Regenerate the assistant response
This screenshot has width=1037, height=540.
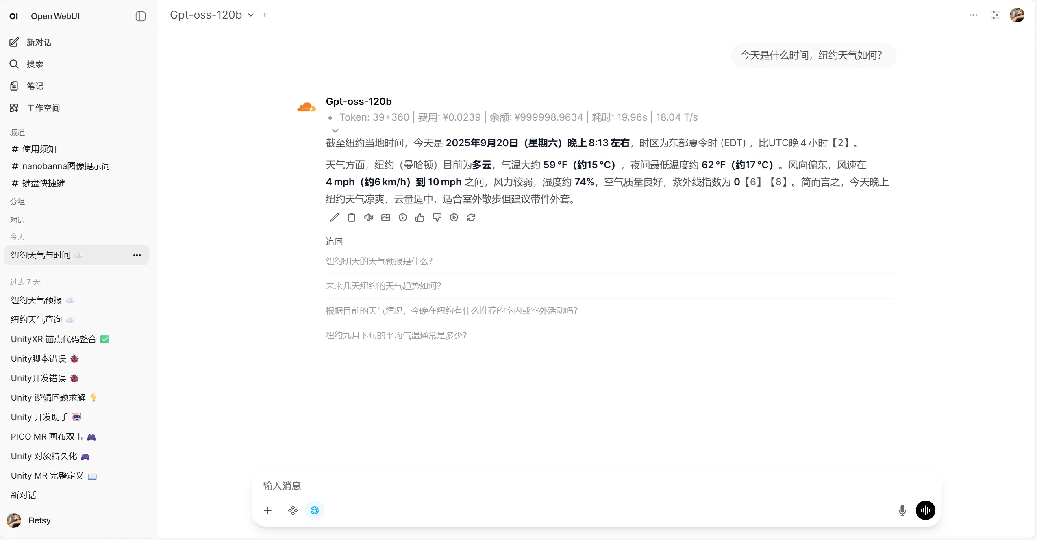point(471,217)
